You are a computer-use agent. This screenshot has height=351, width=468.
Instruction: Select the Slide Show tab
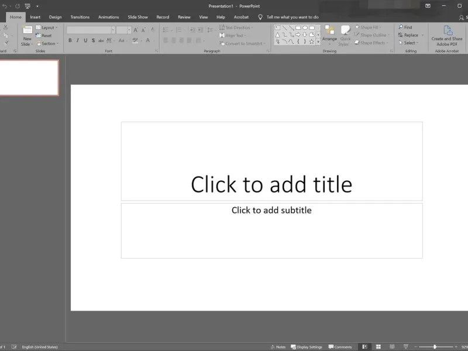pyautogui.click(x=138, y=17)
